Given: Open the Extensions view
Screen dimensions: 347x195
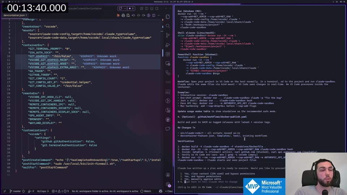Looking at the screenshot, I should tap(168, 54).
